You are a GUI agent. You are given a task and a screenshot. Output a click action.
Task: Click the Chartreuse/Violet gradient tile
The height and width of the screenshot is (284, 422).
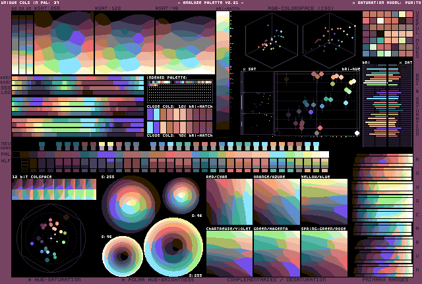(229, 253)
